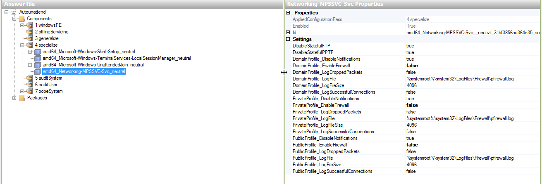This screenshot has width=542, height=184.
Task: Select the 7 oobeSystem pass icon
Action: (x=29, y=91)
